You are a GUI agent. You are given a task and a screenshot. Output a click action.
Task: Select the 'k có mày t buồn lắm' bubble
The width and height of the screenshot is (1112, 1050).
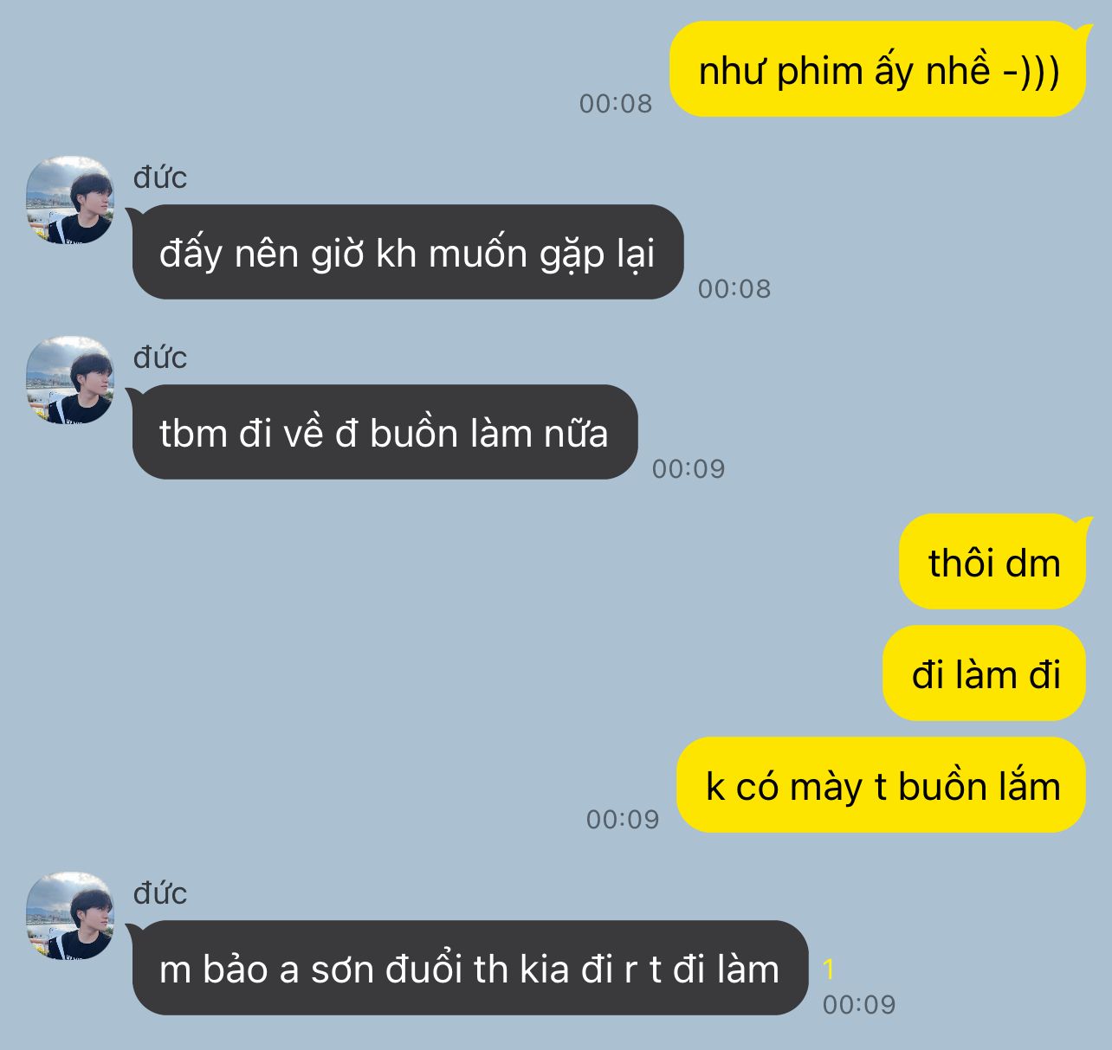(882, 785)
